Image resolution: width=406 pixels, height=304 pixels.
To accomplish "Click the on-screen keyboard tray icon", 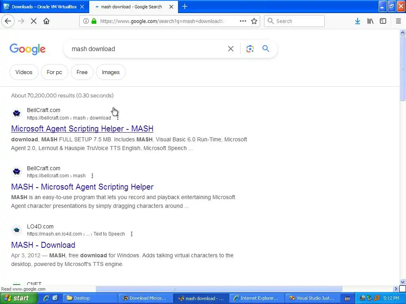I will click(x=347, y=298).
